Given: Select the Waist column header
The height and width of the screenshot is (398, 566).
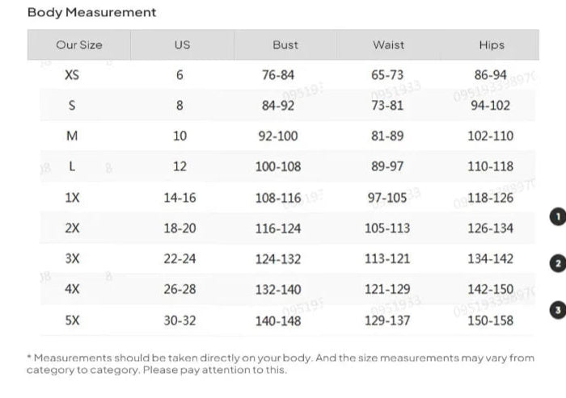Looking at the screenshot, I should (x=388, y=45).
